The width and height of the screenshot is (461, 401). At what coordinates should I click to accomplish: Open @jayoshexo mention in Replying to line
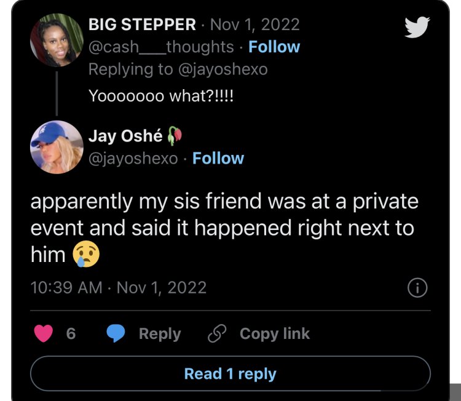223,69
